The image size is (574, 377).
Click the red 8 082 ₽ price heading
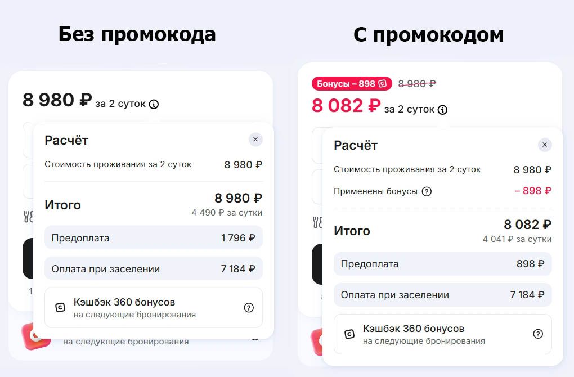pyautogui.click(x=346, y=106)
